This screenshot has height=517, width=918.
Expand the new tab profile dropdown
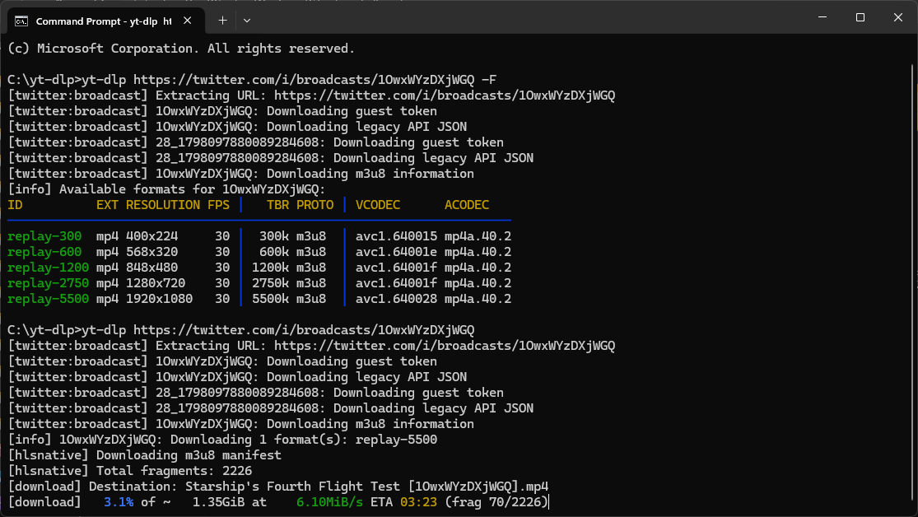247,21
